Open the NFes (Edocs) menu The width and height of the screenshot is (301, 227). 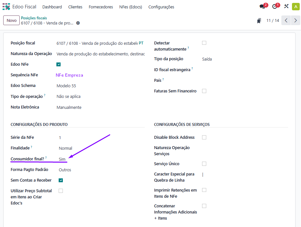131,7
